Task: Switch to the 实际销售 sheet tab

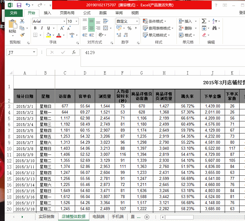Action: pyautogui.click(x=46, y=216)
